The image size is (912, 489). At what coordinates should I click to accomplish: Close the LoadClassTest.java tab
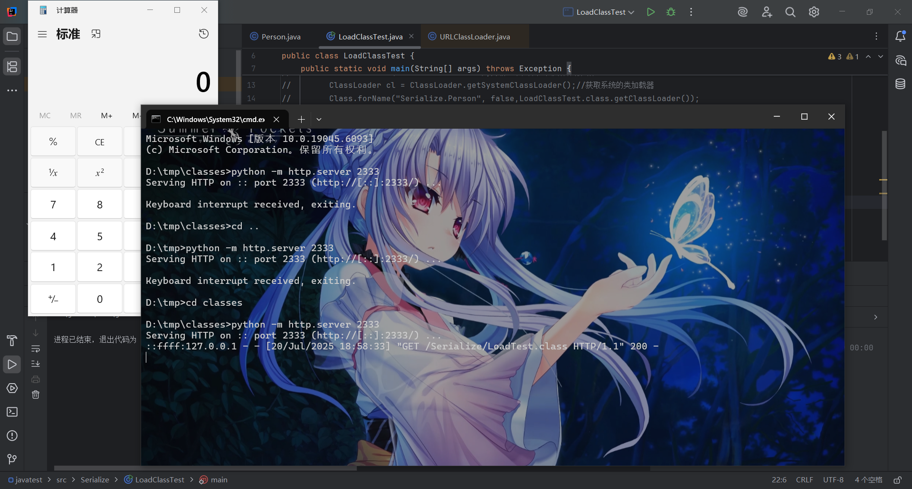tap(411, 36)
